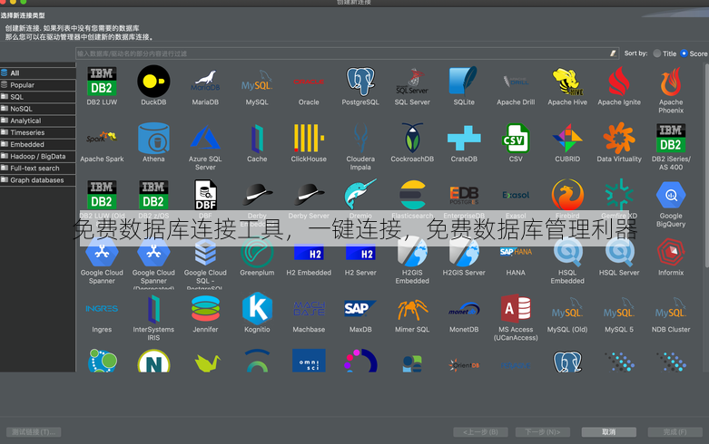The height and width of the screenshot is (444, 709).
Task: Select the Athena database icon
Action: [x=153, y=138]
